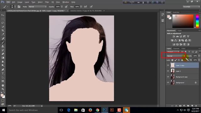
Task: Select the Horizontal Type tool
Action: (3, 73)
